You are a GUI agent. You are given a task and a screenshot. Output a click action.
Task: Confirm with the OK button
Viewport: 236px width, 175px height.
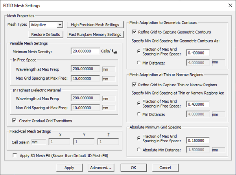pyautogui.click(x=133, y=168)
